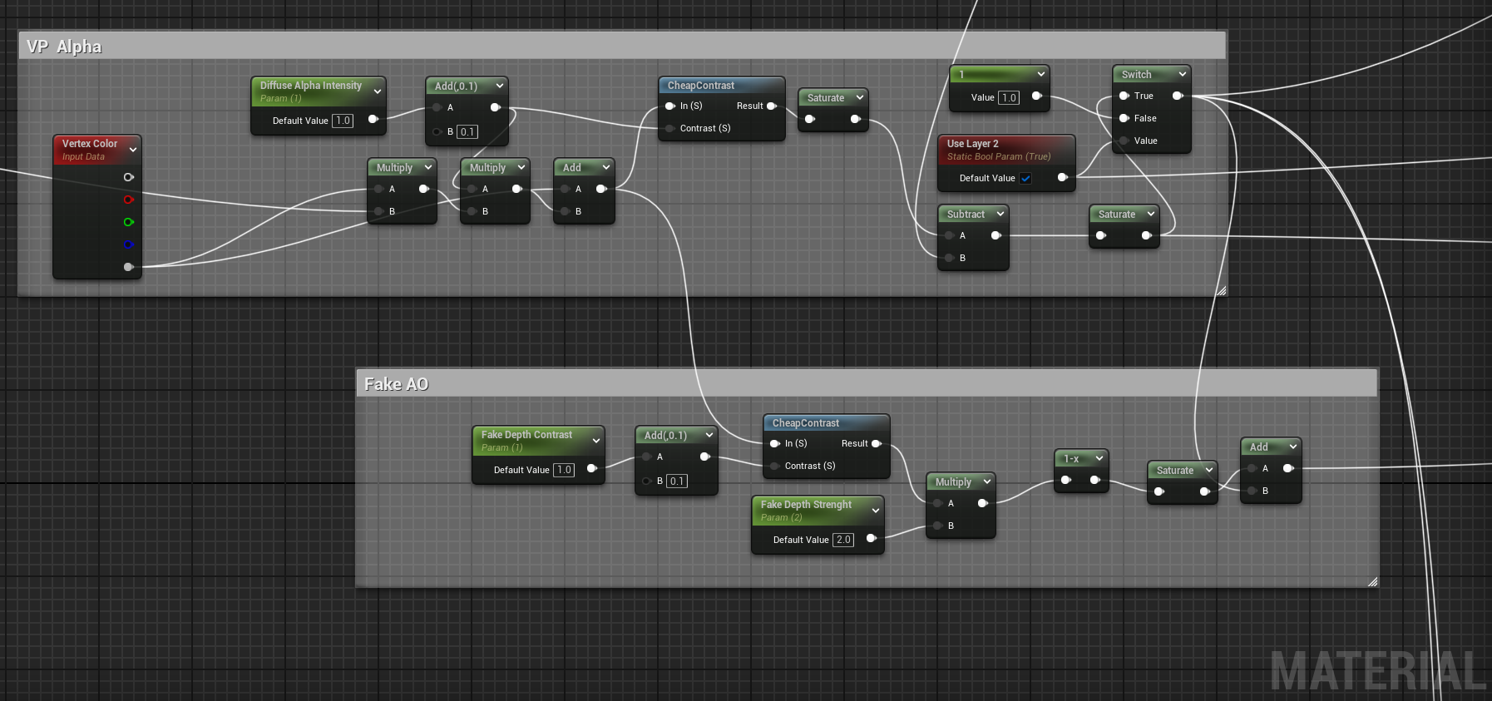Click the Fake AO Multiply B input pin
This screenshot has height=701, width=1492.
click(937, 526)
